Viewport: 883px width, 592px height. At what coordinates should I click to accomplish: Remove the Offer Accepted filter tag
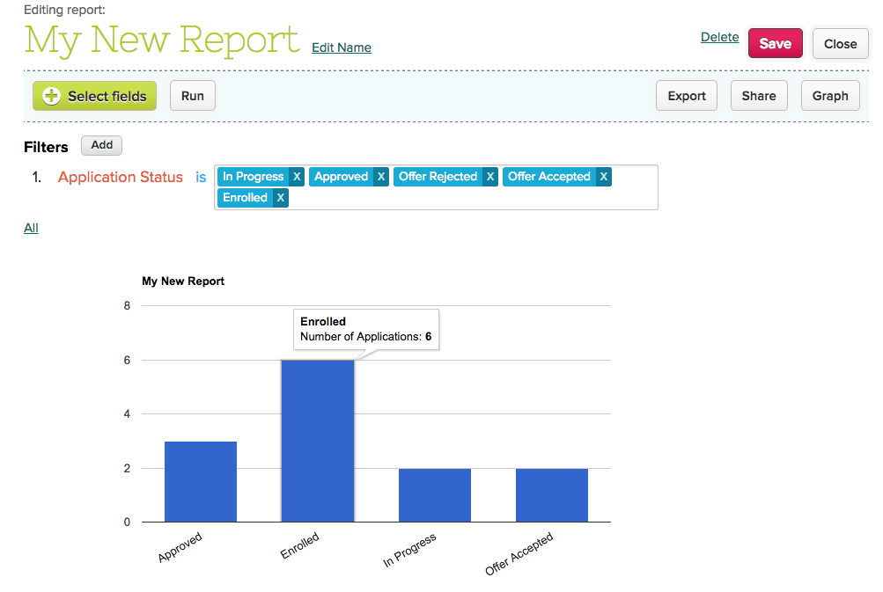pyautogui.click(x=603, y=177)
